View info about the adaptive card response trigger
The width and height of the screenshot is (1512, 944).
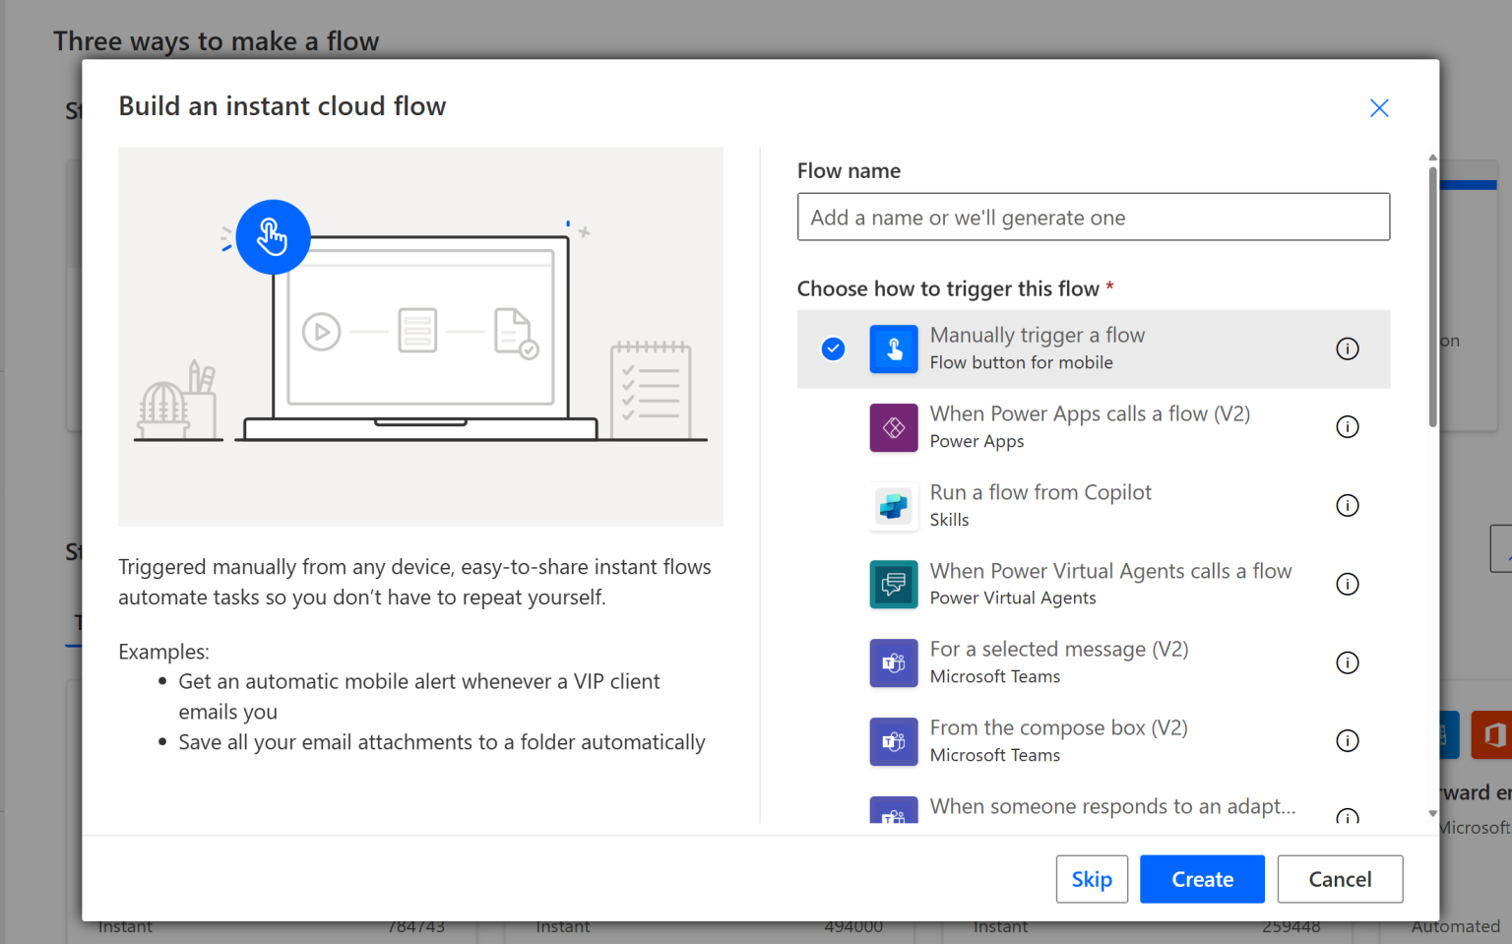(x=1348, y=817)
